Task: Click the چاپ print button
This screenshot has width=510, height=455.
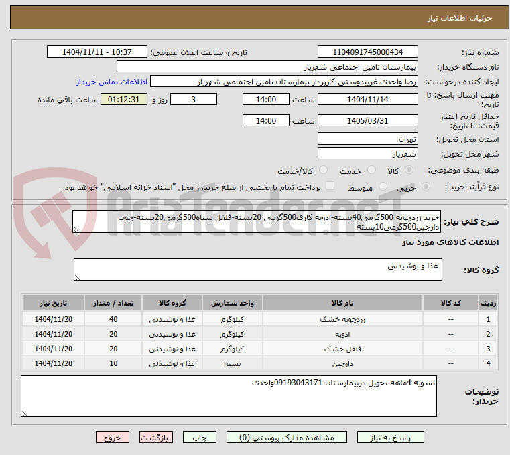Action: 200,437
